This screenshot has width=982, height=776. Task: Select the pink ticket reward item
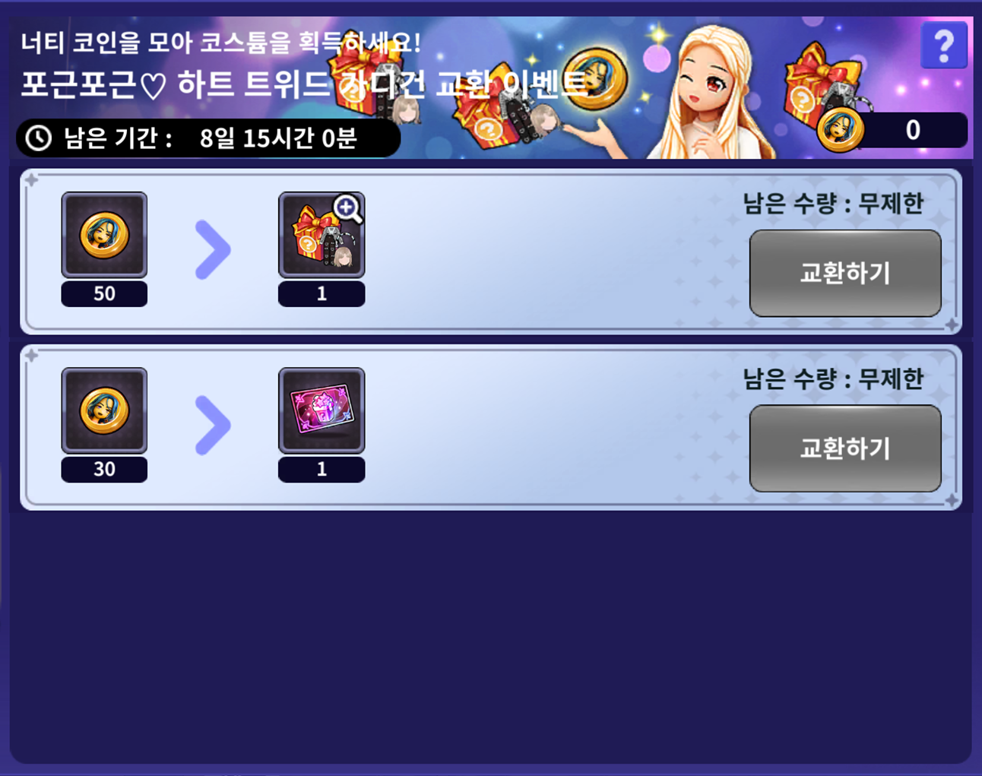[x=322, y=410]
